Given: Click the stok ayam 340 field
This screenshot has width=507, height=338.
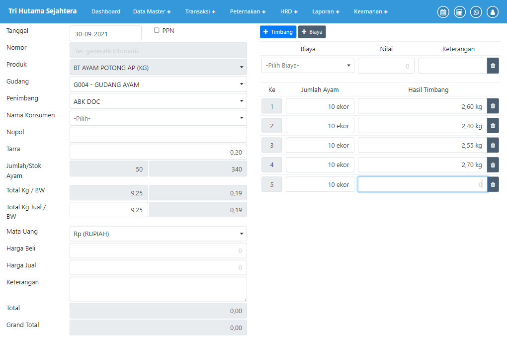Looking at the screenshot, I should [x=198, y=169].
